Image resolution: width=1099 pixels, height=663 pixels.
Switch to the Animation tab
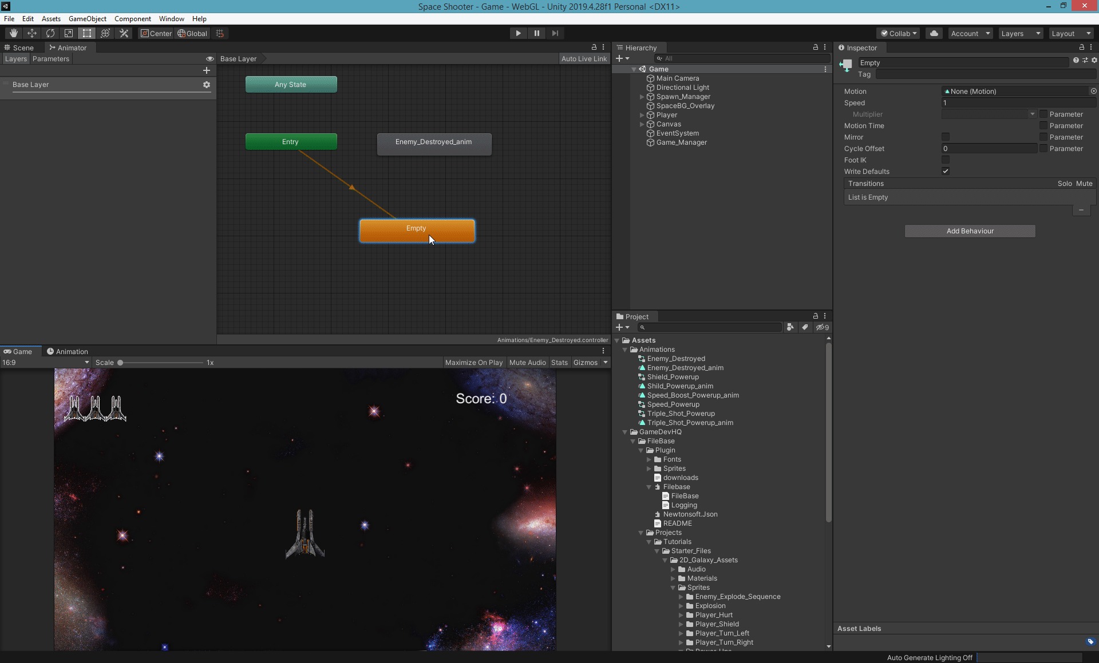[x=68, y=351]
